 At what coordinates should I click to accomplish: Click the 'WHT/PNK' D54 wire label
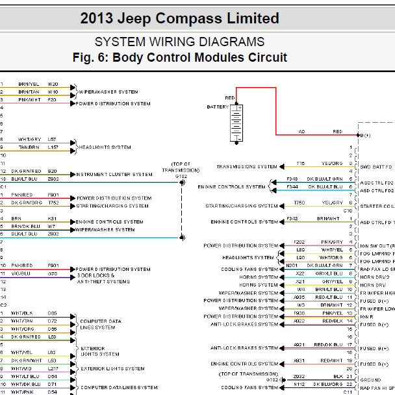tap(22, 392)
